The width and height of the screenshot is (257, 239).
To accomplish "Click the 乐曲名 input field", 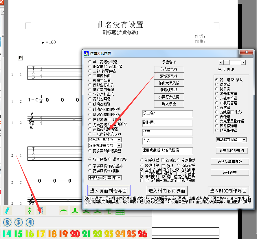I will pos(168,114).
